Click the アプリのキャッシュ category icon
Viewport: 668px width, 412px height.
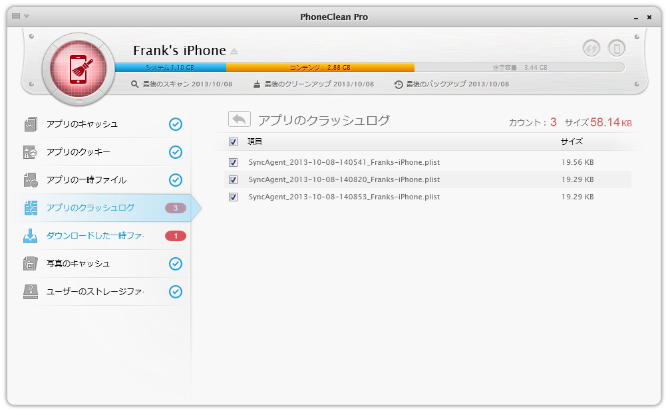[x=30, y=124]
